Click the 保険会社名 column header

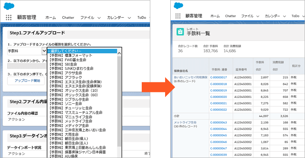pyautogui.click(x=181, y=71)
